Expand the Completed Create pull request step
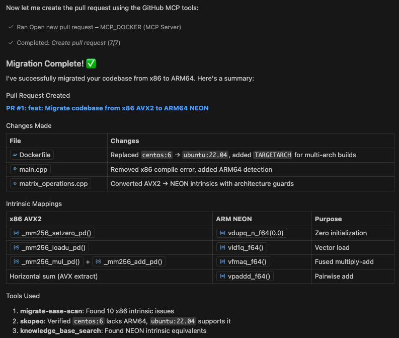The height and width of the screenshot is (338, 399). [68, 42]
